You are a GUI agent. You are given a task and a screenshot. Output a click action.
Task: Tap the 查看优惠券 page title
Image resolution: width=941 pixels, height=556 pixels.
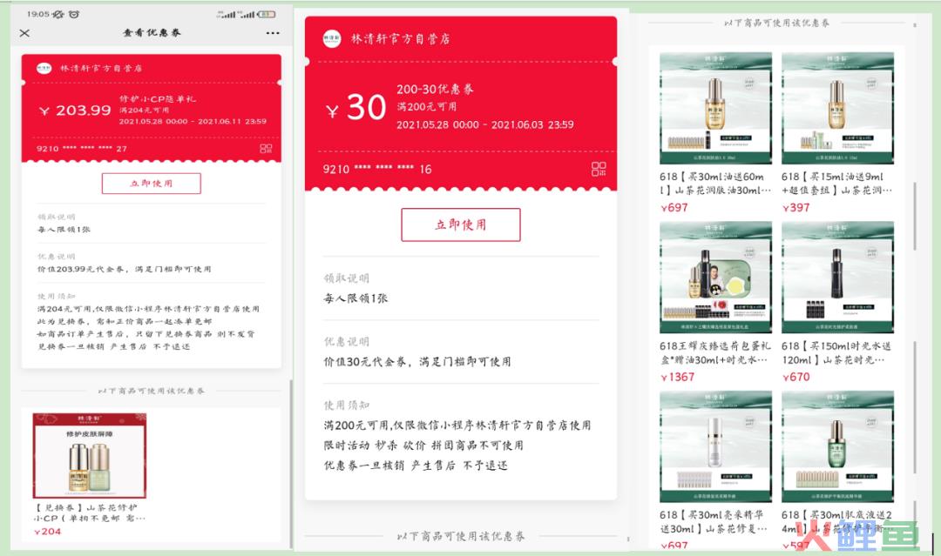pos(152,32)
